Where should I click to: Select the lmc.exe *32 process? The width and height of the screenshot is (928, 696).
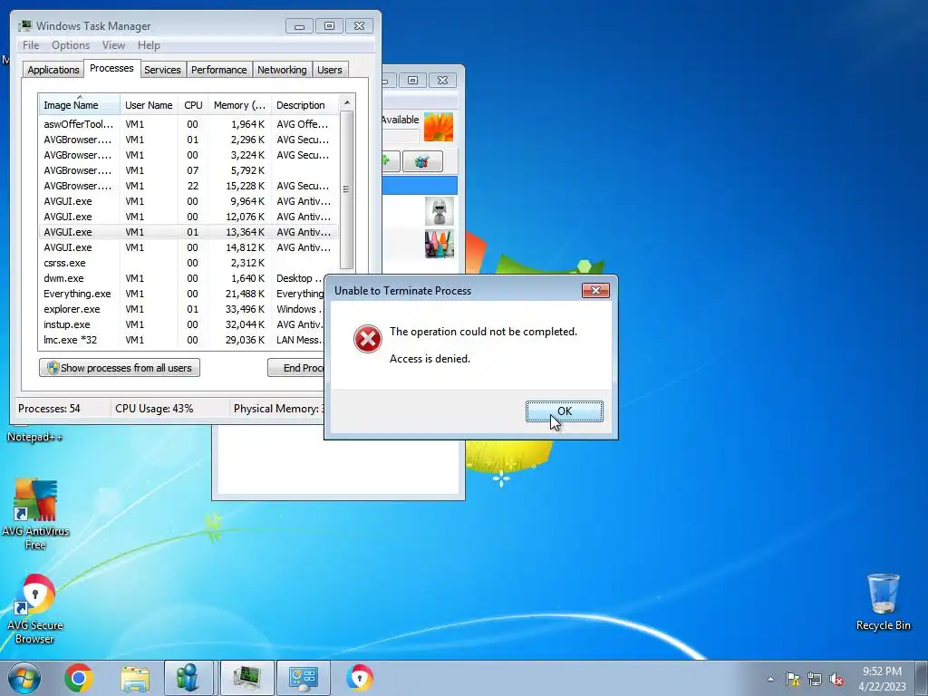tap(182, 340)
